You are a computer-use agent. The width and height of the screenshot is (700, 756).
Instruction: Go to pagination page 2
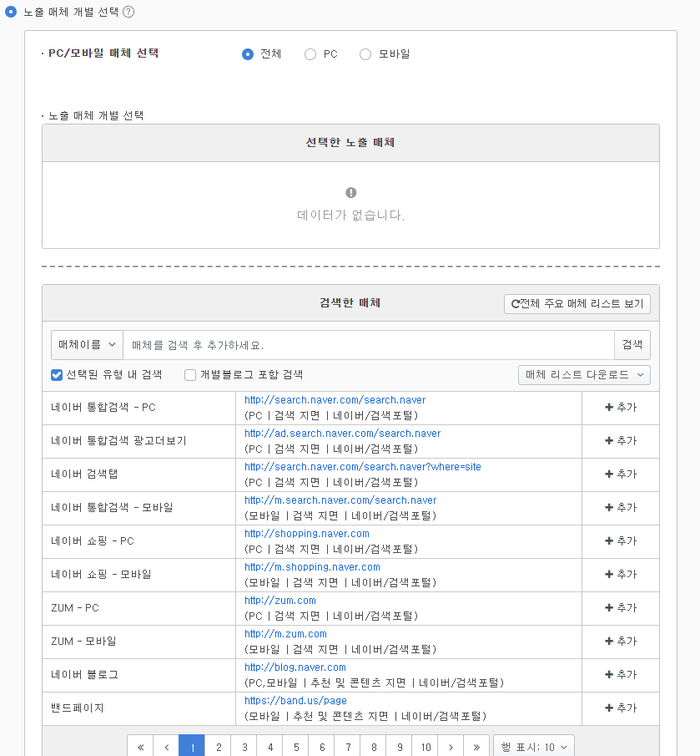[x=219, y=747]
